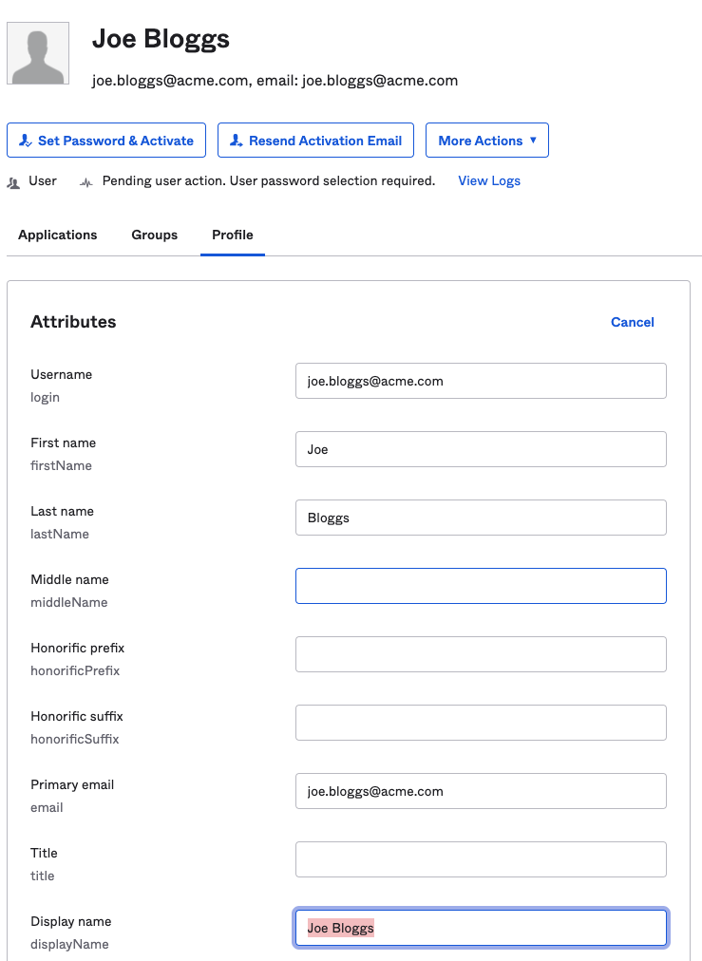Click the User role icon

[x=13, y=181]
